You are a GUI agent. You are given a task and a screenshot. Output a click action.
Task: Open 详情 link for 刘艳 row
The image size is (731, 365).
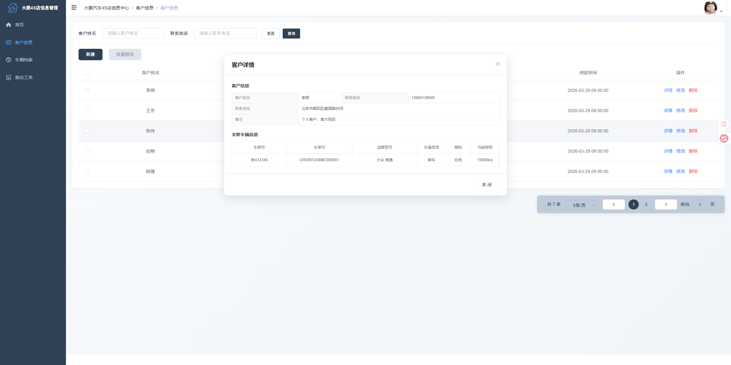click(668, 151)
